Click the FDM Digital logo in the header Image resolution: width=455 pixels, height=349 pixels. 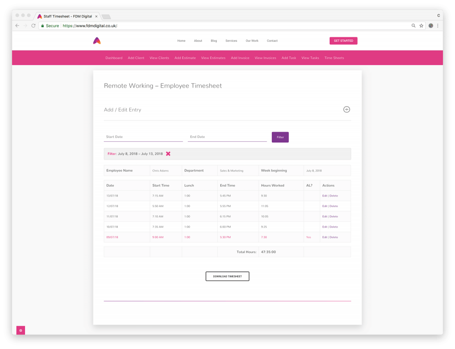click(x=97, y=40)
